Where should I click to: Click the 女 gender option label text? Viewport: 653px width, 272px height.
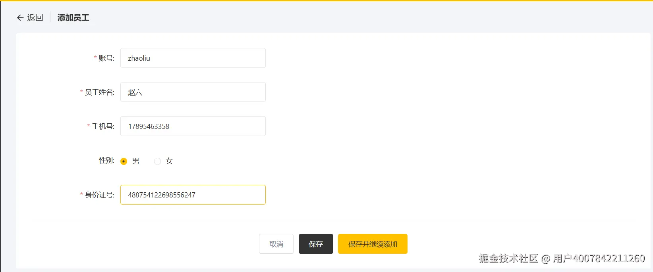(170, 161)
